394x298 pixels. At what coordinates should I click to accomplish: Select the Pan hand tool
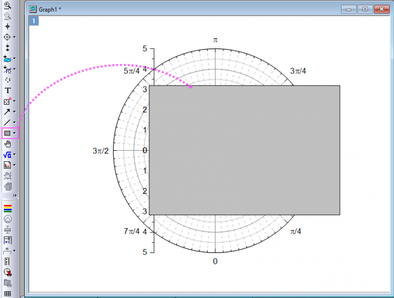pos(7,144)
